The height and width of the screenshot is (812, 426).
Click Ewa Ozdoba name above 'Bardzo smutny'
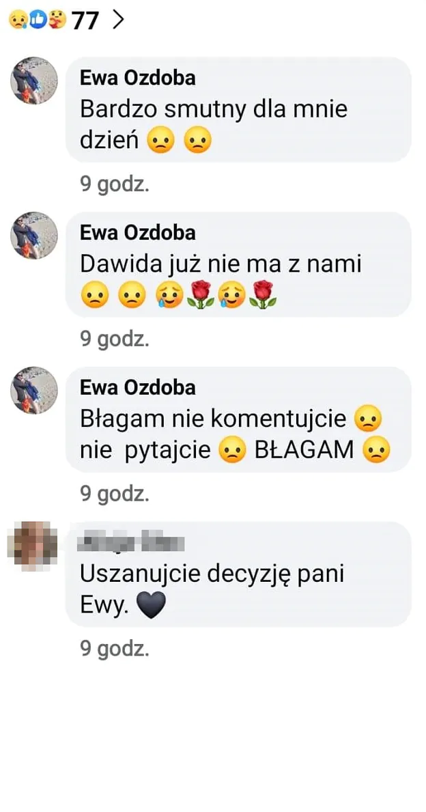point(138,78)
